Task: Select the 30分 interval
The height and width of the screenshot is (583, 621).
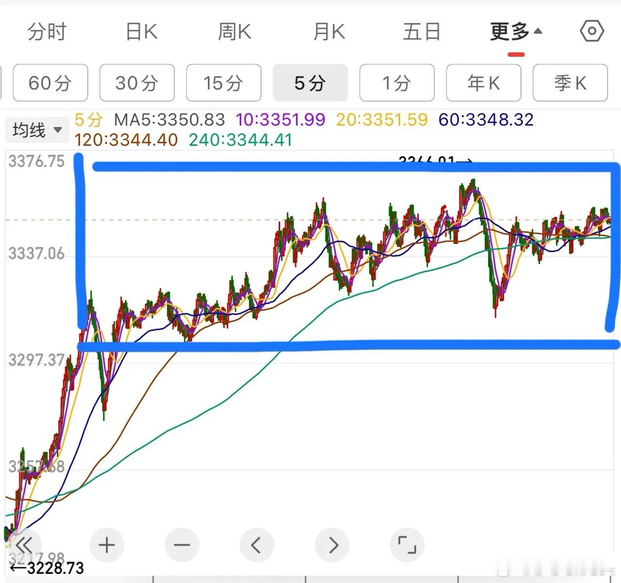Action: 137,83
